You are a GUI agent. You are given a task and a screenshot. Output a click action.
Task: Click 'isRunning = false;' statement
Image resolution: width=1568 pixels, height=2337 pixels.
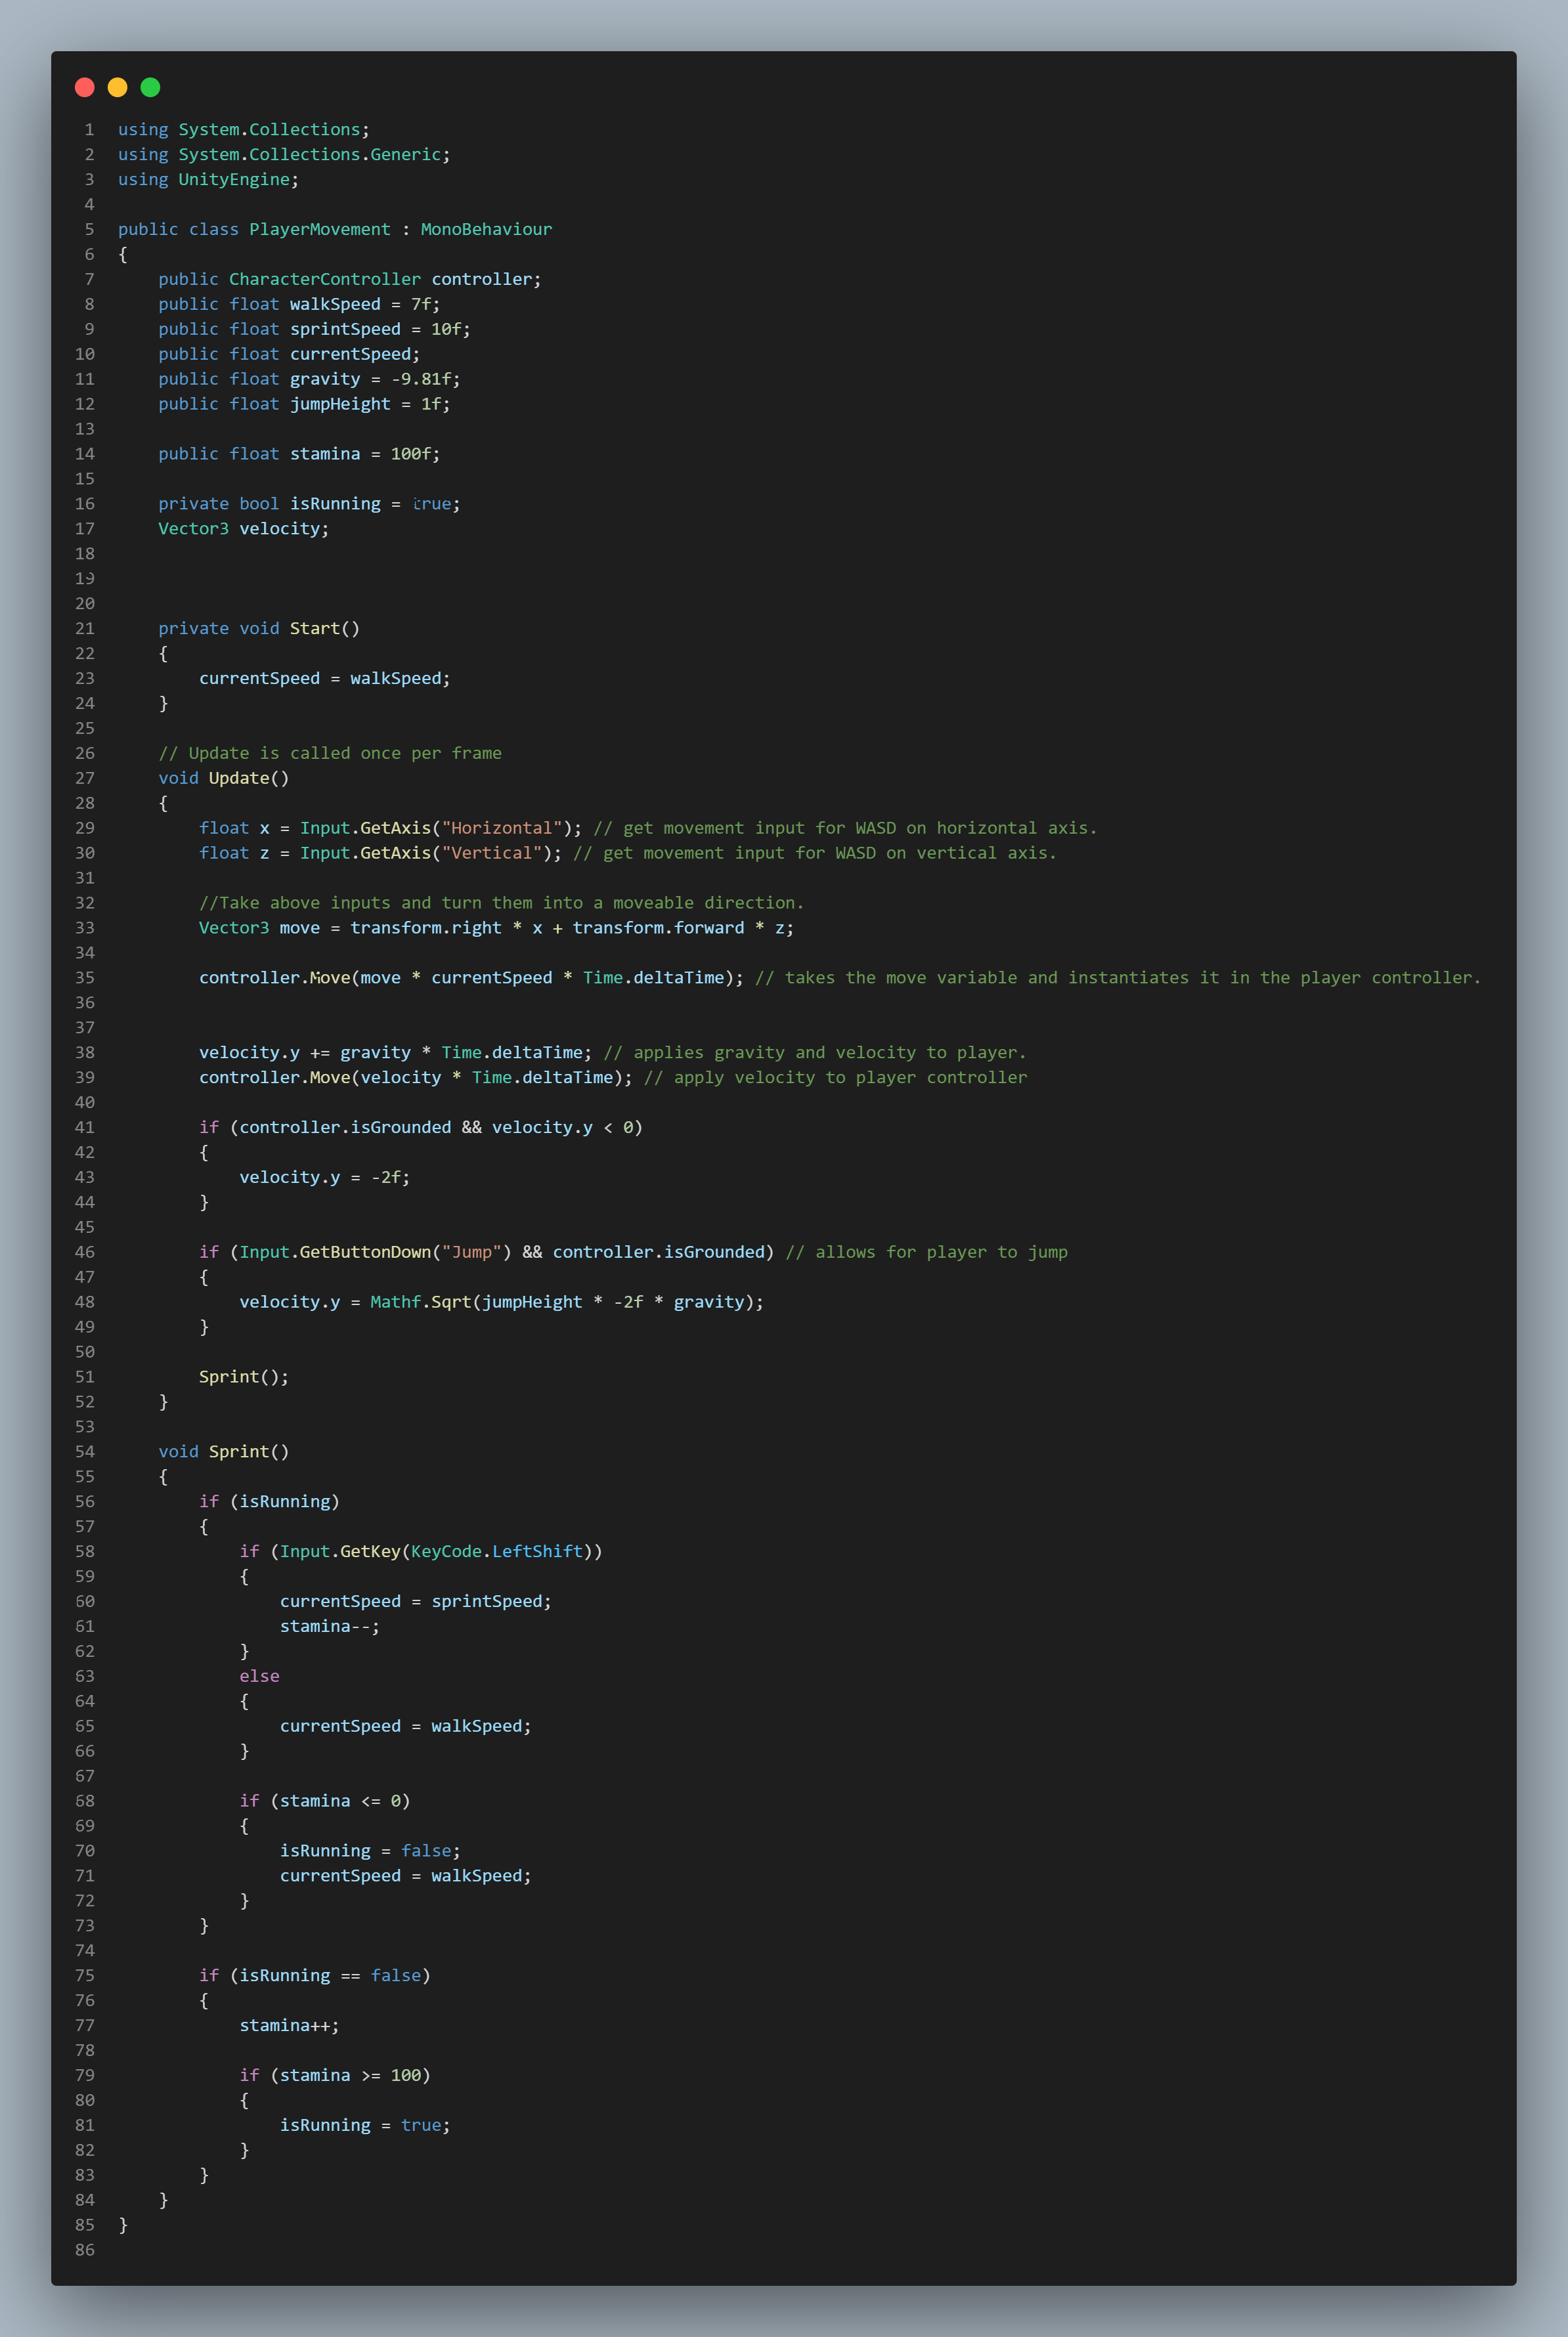tap(370, 1853)
